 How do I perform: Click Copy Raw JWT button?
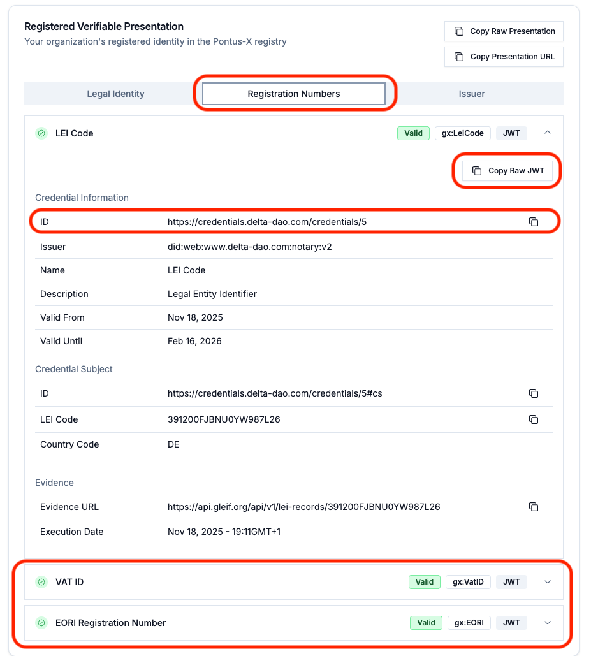507,171
